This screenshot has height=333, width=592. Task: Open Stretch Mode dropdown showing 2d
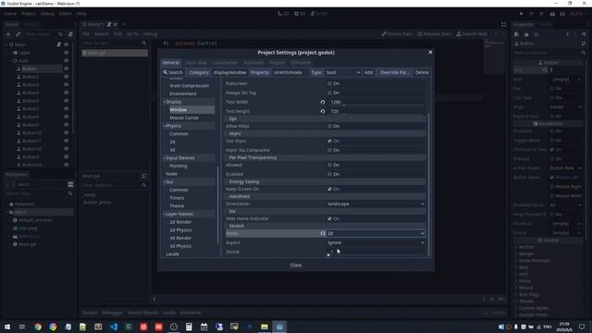[x=376, y=234]
